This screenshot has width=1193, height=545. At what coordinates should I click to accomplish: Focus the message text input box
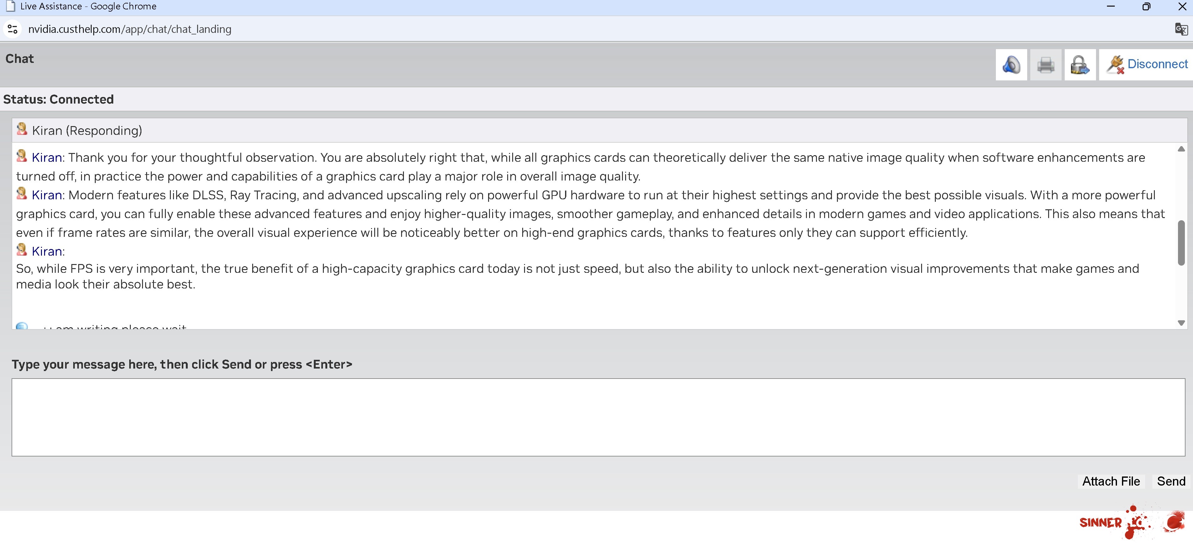click(597, 417)
